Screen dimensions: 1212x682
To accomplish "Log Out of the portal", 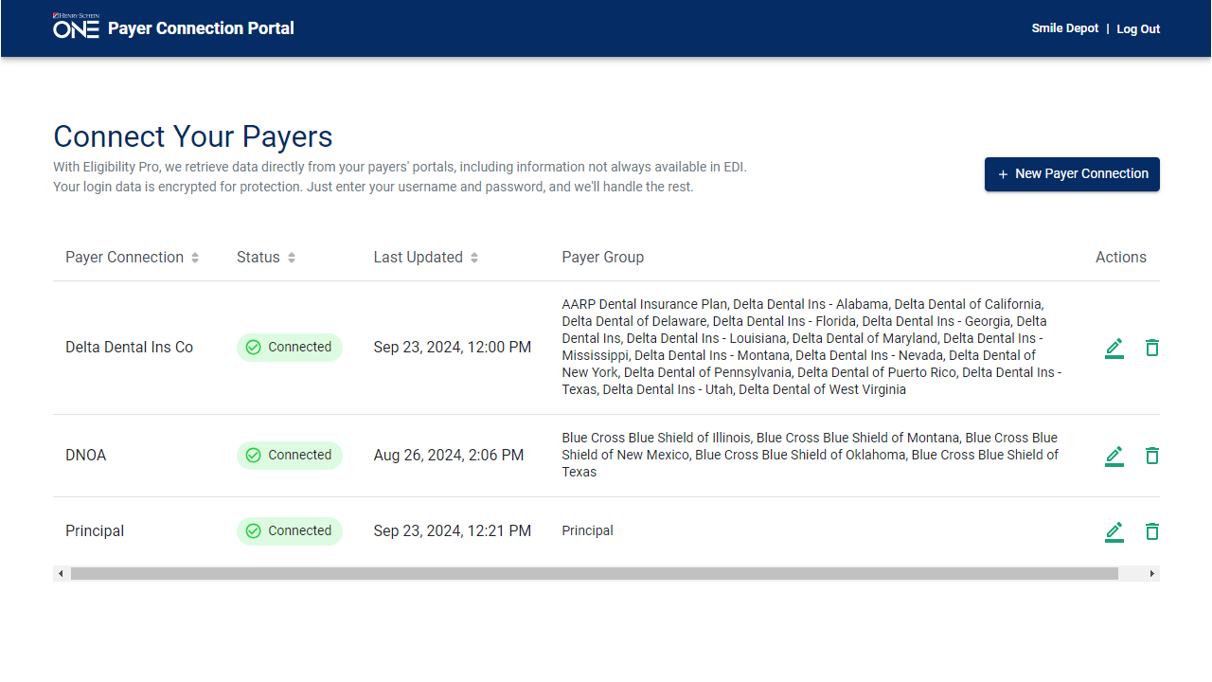I will tap(1138, 29).
